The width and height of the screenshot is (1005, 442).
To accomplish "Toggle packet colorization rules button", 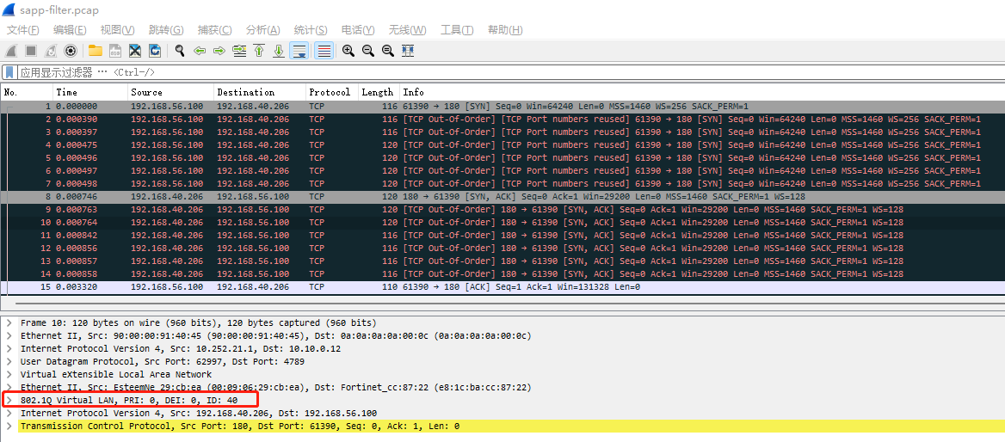I will tap(324, 51).
